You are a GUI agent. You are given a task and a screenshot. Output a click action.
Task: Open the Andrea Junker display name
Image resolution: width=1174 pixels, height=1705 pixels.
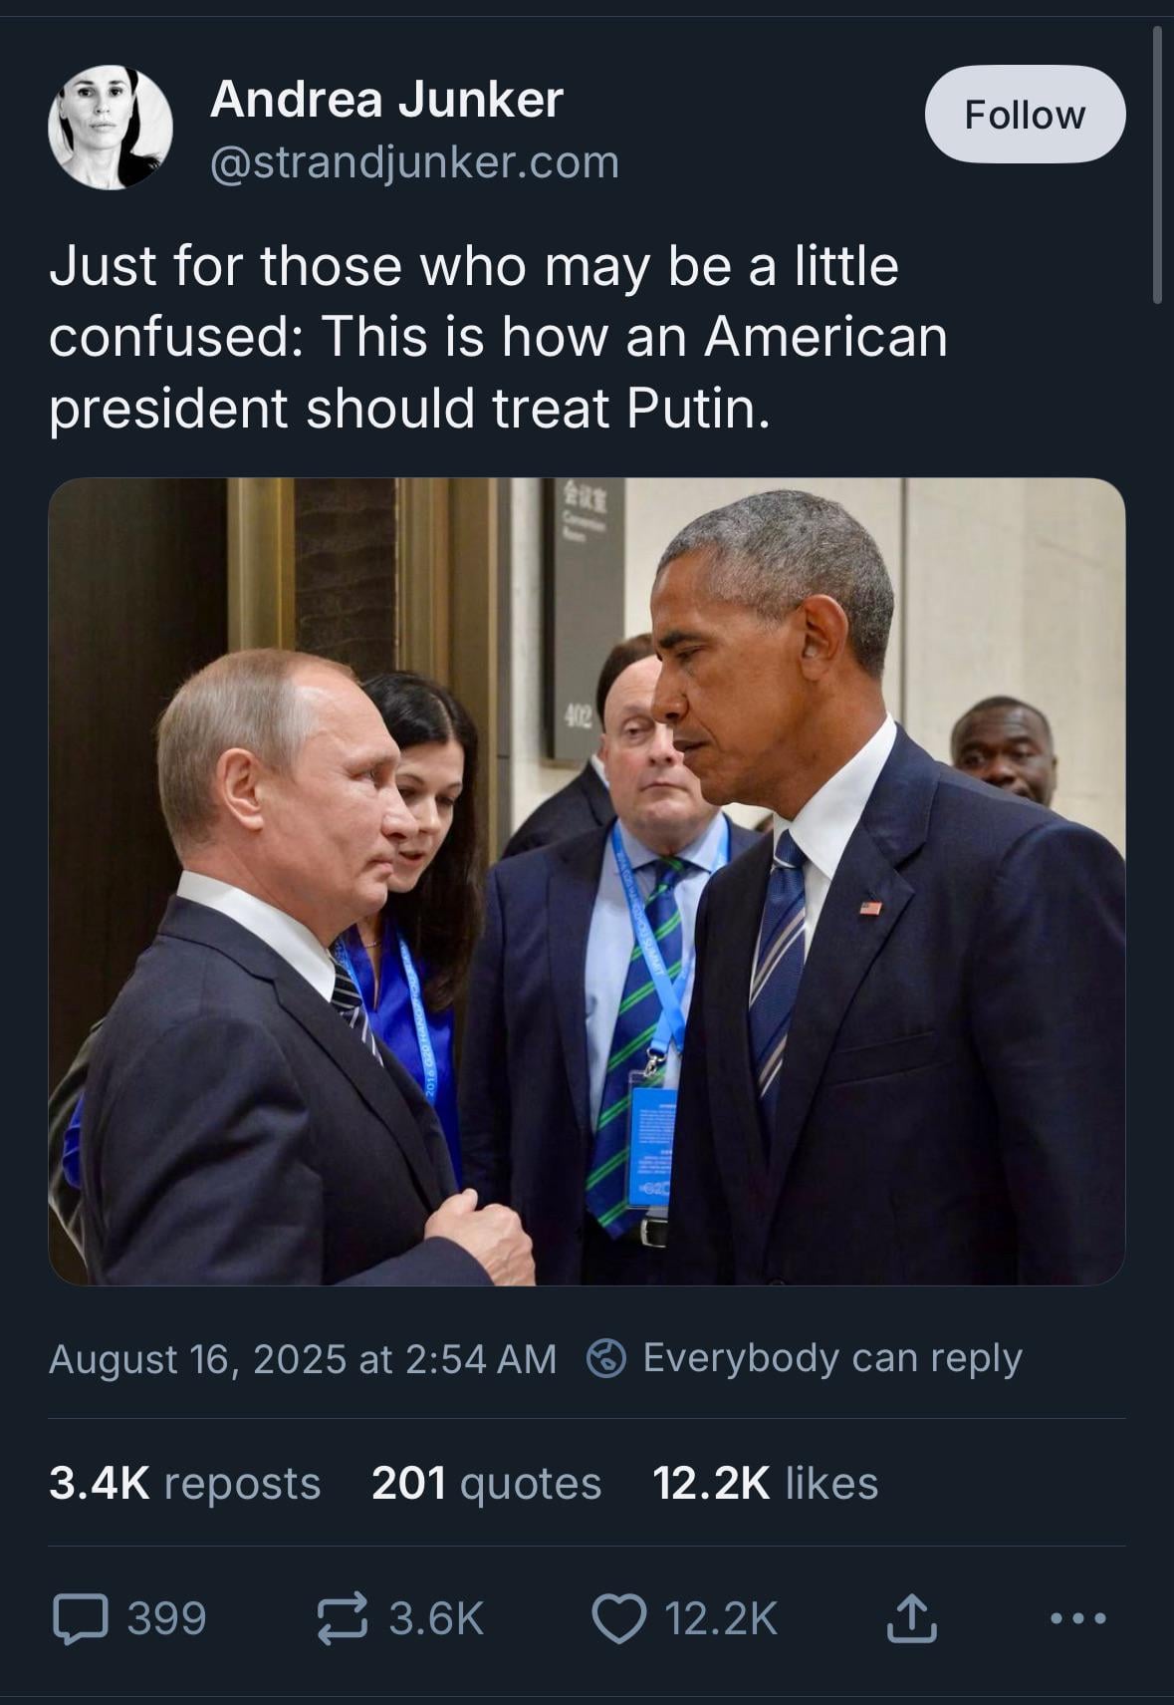[386, 100]
